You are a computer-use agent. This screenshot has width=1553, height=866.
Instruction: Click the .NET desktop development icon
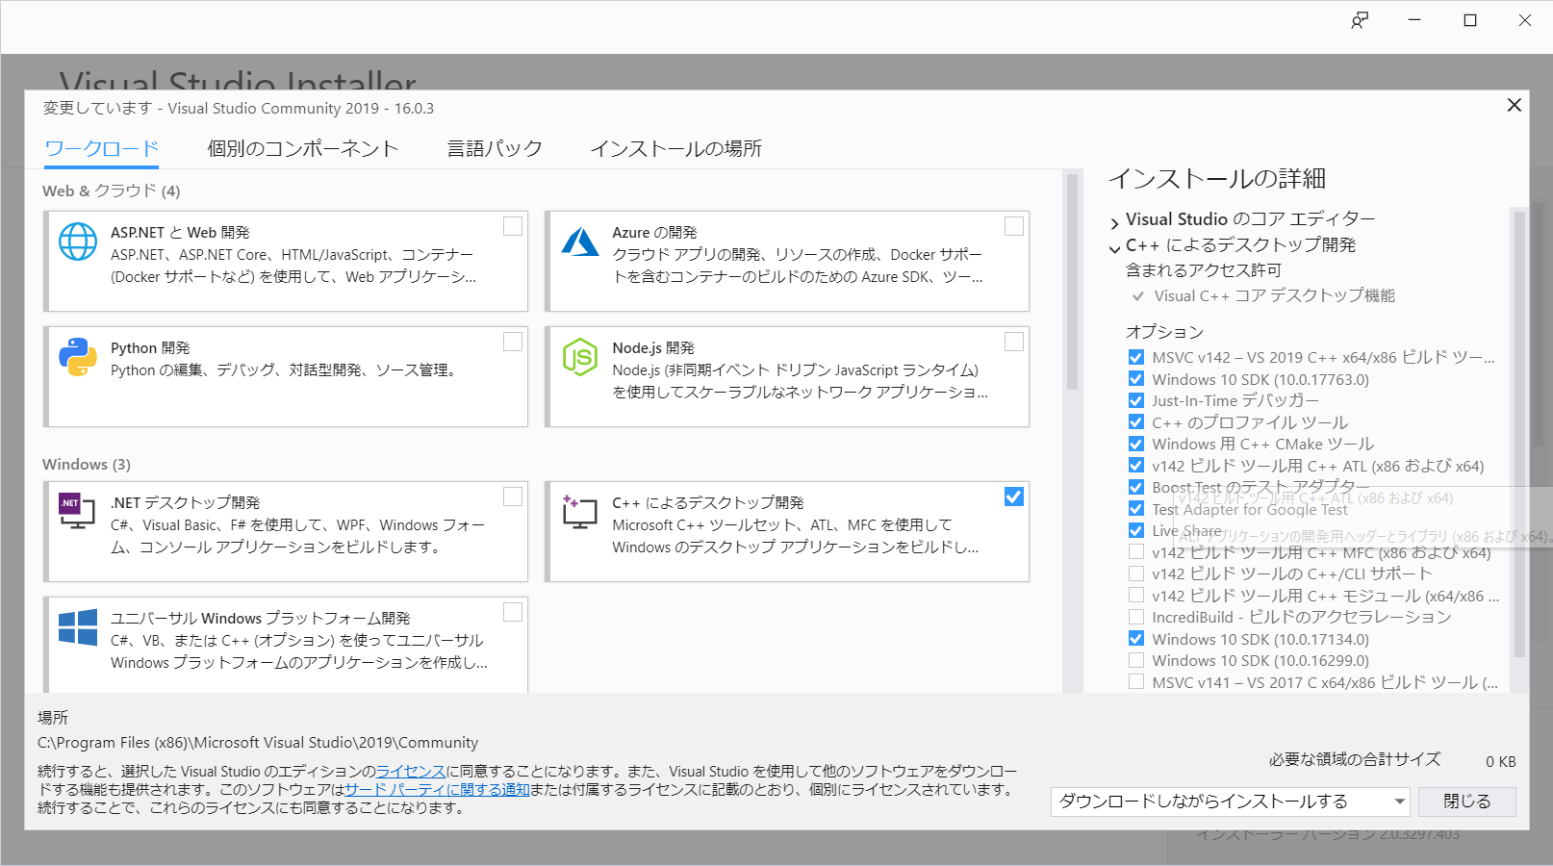[77, 511]
